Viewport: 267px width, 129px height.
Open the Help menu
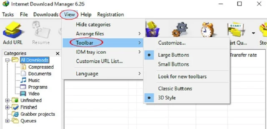coord(86,14)
